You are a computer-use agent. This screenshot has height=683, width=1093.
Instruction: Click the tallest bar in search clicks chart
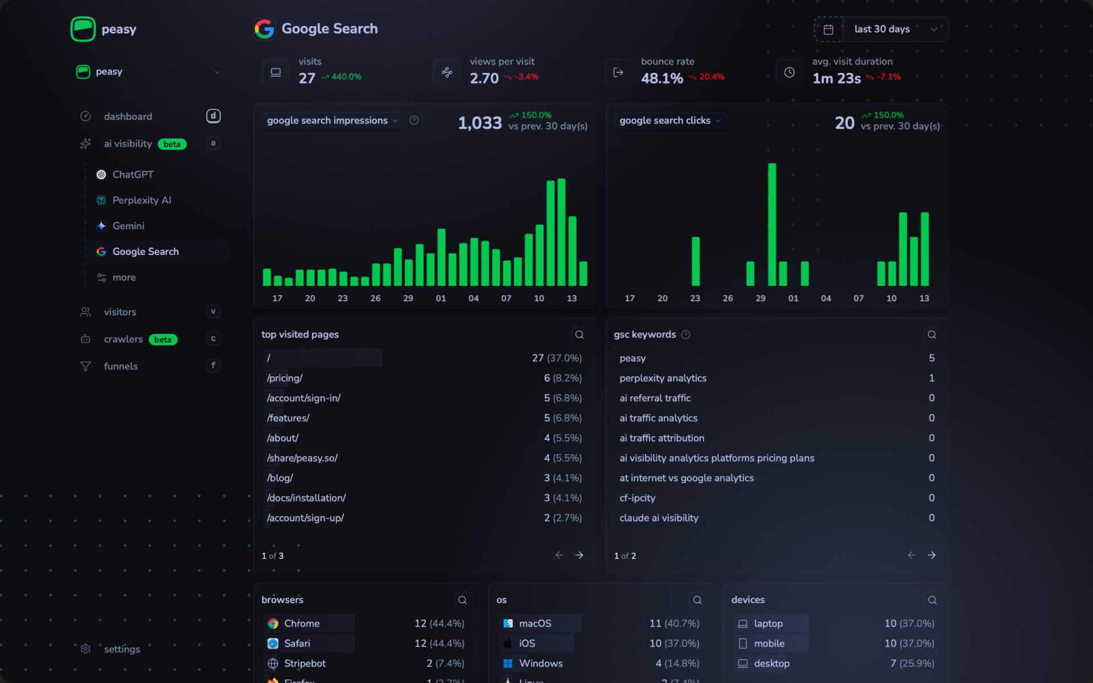[772, 224]
